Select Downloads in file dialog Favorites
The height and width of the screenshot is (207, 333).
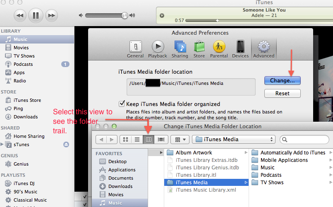120,186
